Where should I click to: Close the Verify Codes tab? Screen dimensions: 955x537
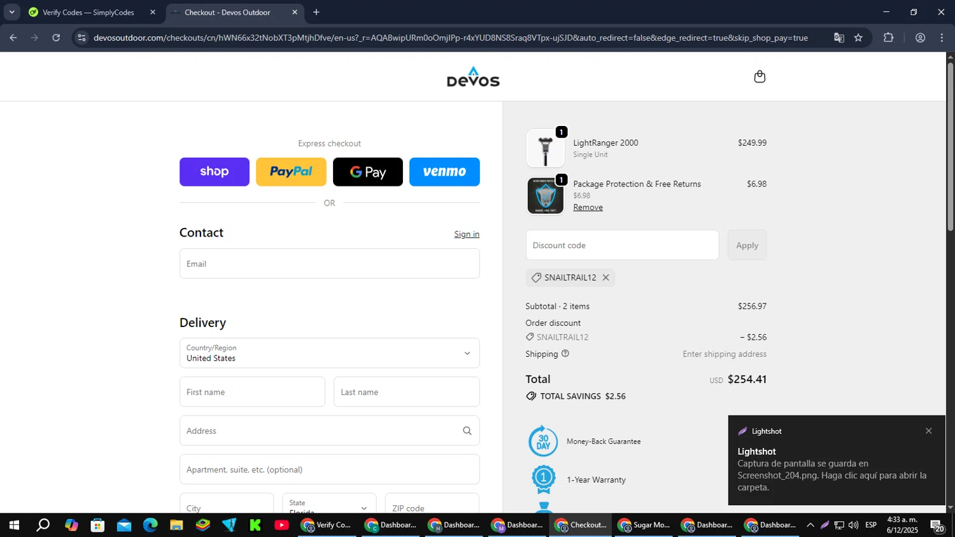click(153, 12)
